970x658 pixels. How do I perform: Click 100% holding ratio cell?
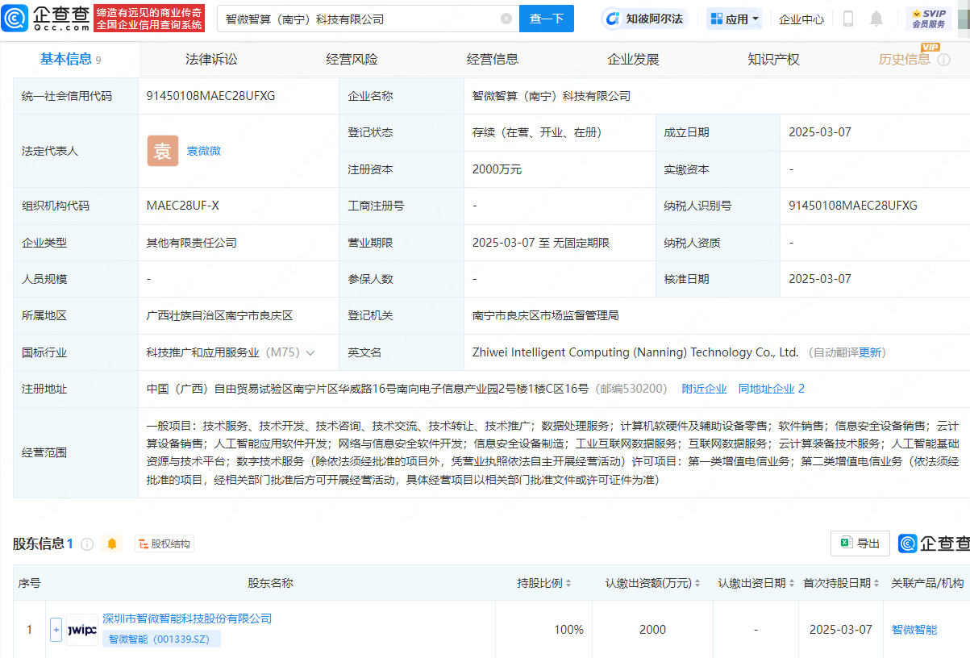click(568, 630)
